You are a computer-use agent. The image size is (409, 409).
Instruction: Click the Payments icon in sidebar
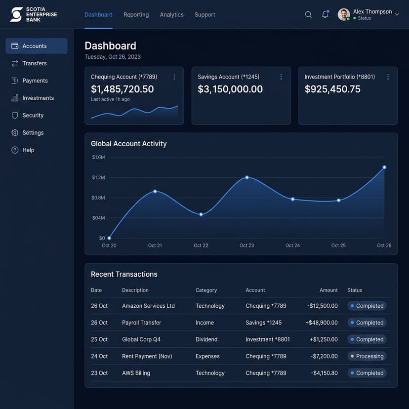click(x=15, y=81)
